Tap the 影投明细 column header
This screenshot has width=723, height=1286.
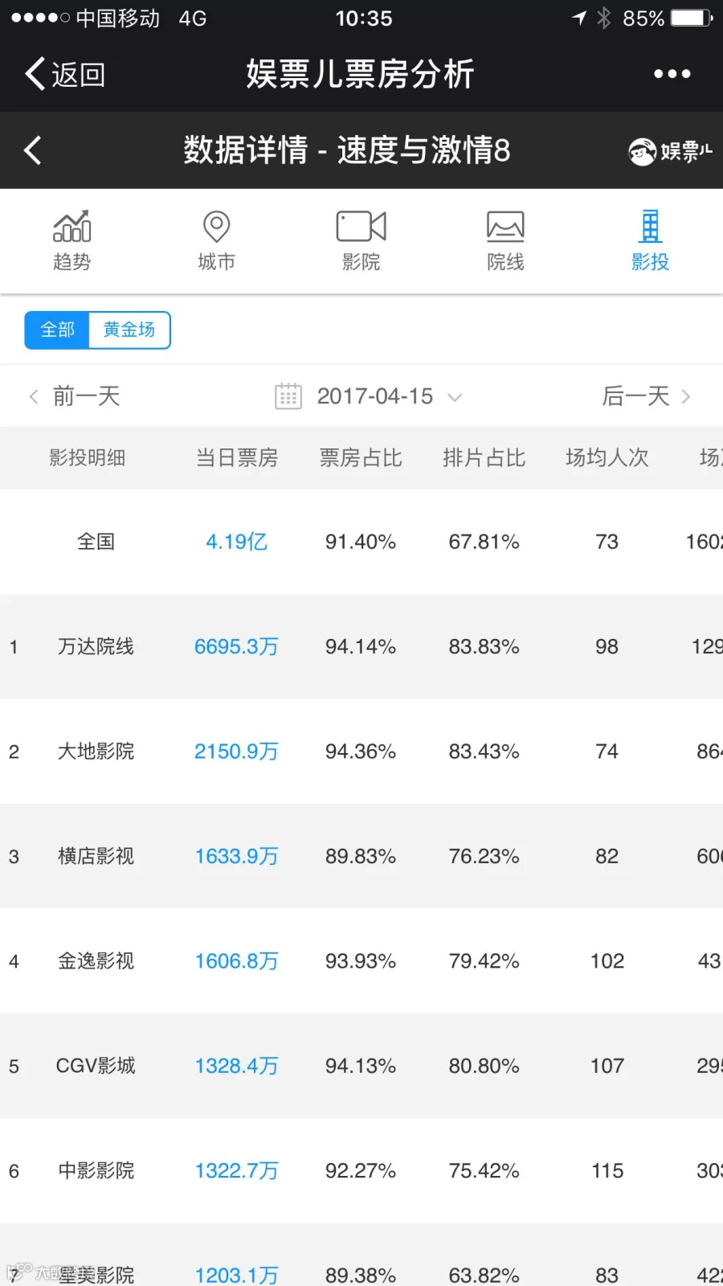pos(88,458)
